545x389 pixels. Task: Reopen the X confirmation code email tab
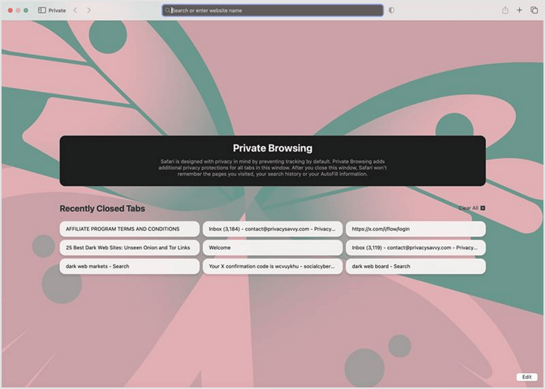(272, 266)
